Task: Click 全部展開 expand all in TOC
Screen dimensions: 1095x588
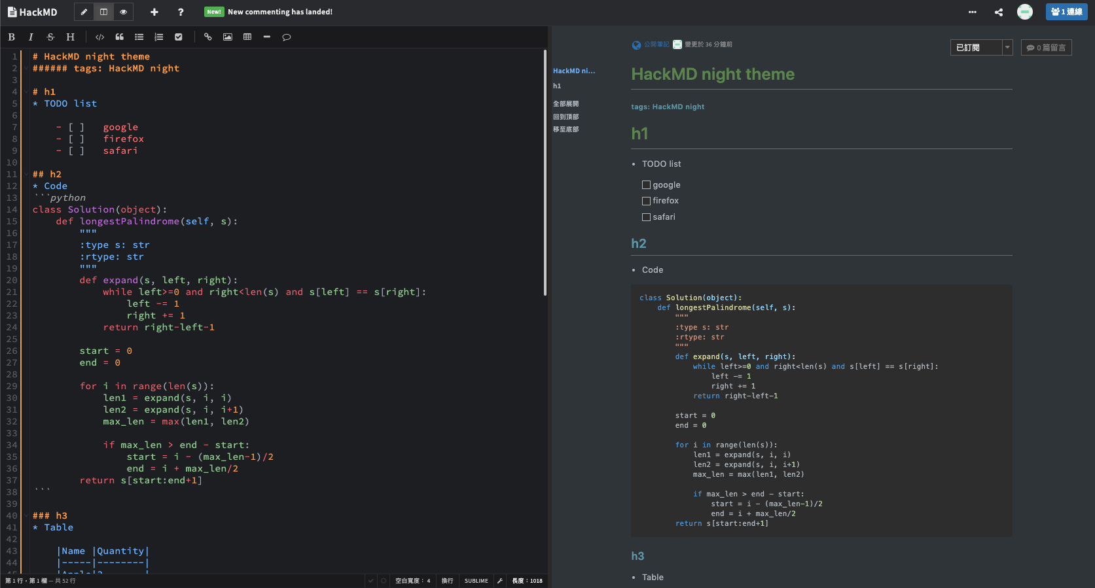Action: [x=565, y=104]
